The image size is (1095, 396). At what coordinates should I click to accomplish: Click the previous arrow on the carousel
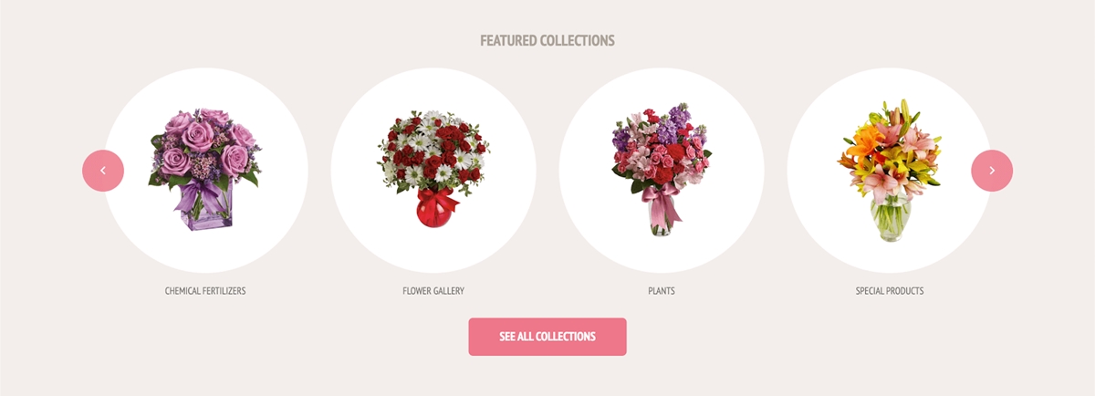(103, 171)
